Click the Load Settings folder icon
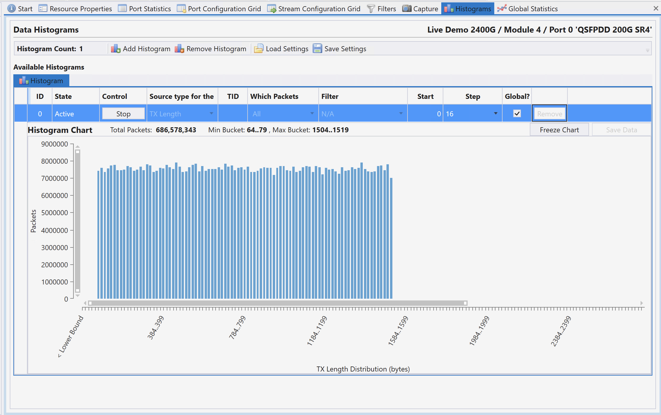This screenshot has height=415, width=661. pos(259,49)
